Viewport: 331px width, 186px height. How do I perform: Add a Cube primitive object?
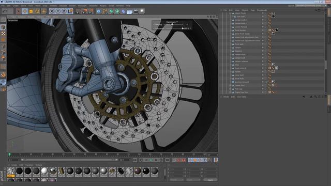click(99, 11)
